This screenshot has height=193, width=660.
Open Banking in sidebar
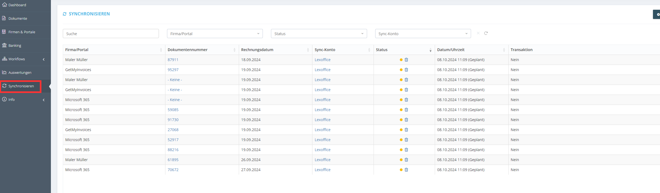pos(25,45)
